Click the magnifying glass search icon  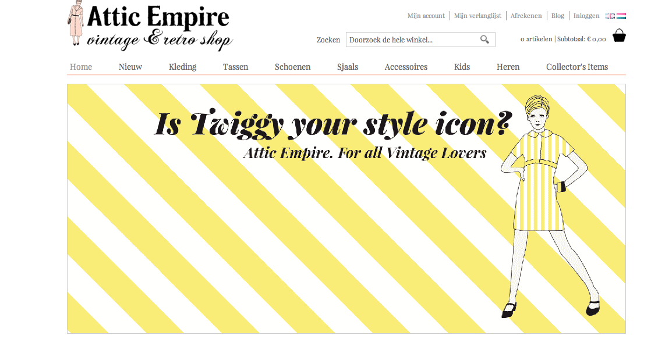click(x=484, y=40)
